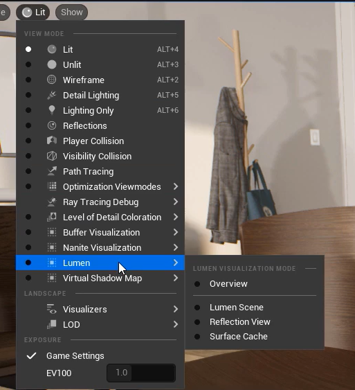Toggle the Game Settings checkmark

[32, 356]
